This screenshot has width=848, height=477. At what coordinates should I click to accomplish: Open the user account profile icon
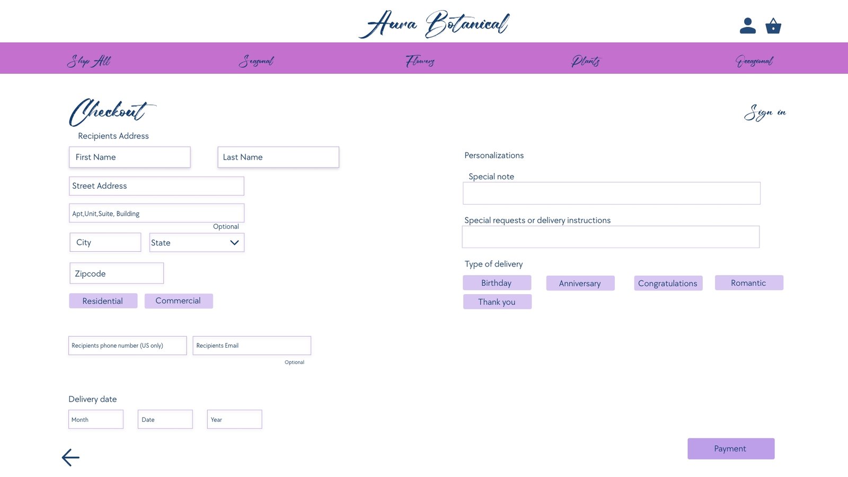[747, 25]
